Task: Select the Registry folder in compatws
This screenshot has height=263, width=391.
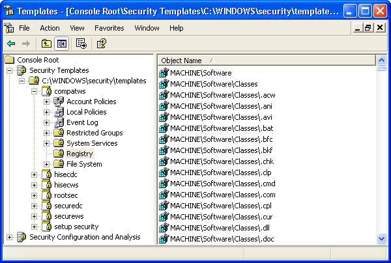Action: [x=80, y=154]
